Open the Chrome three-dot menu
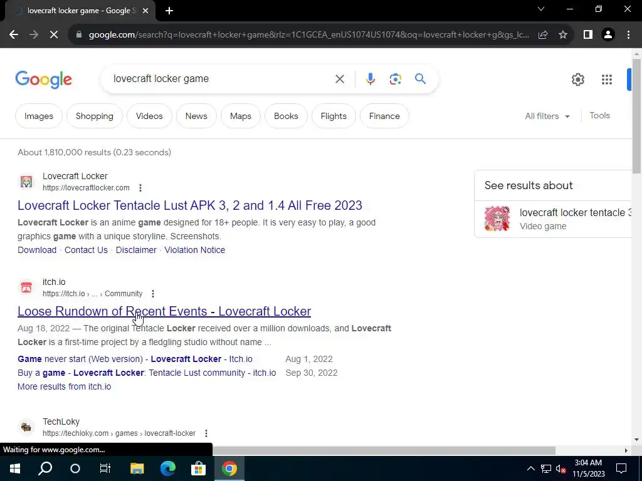This screenshot has width=642, height=481. pyautogui.click(x=628, y=35)
